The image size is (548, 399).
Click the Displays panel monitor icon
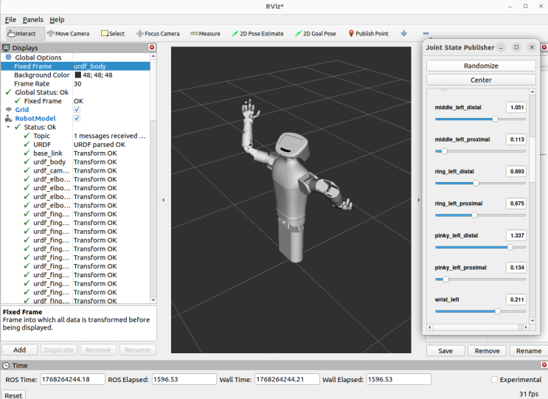7,47
